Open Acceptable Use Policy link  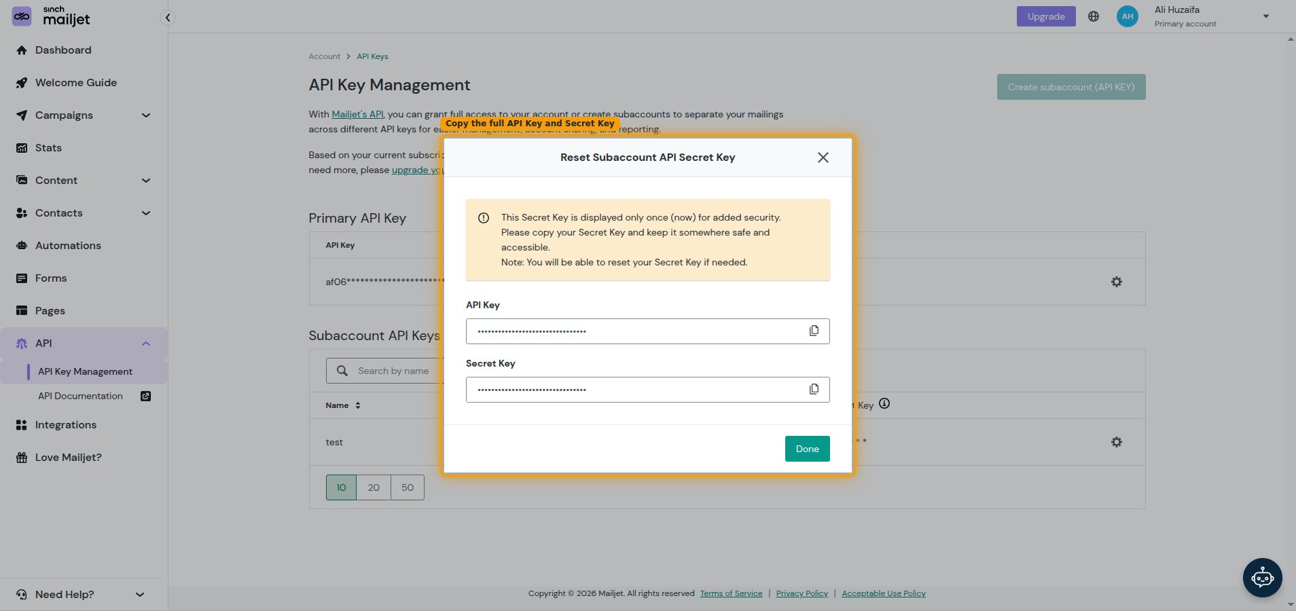[x=884, y=593]
